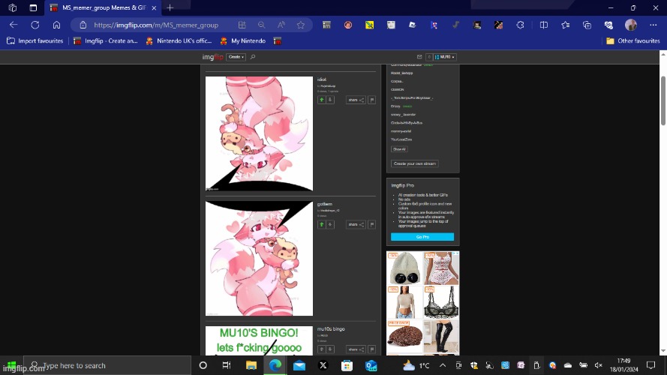
Task: Flag the 'gotlem' post
Action: (372, 224)
